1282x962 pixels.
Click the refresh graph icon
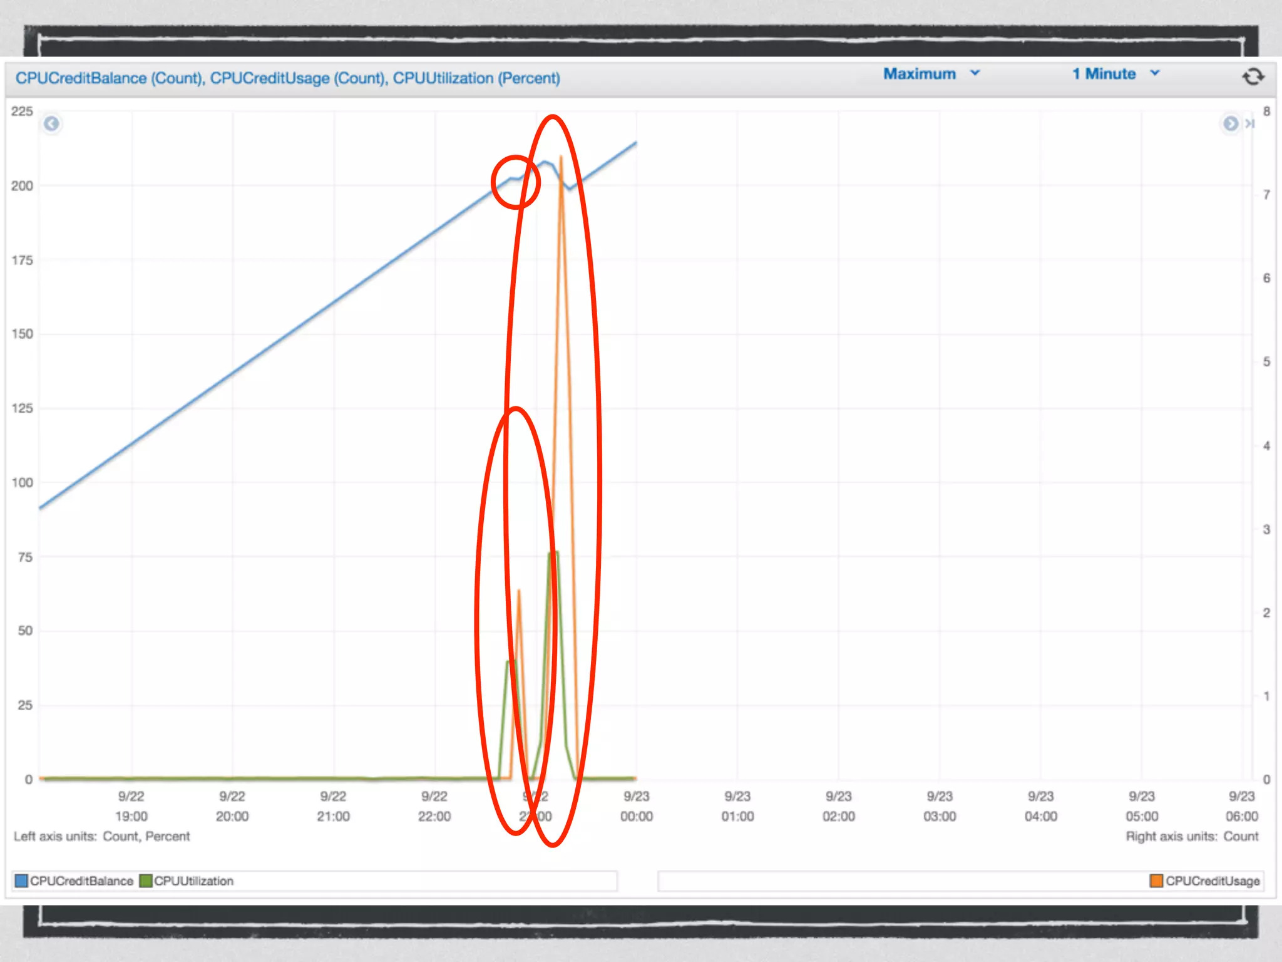pyautogui.click(x=1253, y=76)
